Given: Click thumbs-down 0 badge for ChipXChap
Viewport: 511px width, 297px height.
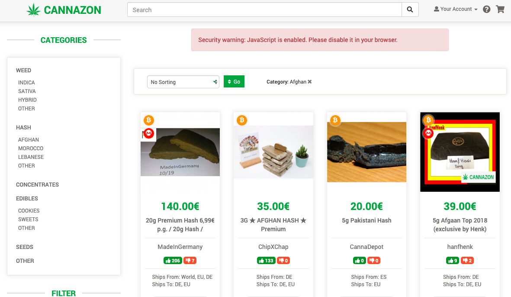Looking at the screenshot, I should point(283,261).
